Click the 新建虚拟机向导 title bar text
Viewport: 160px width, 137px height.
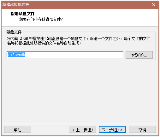click(x=16, y=5)
